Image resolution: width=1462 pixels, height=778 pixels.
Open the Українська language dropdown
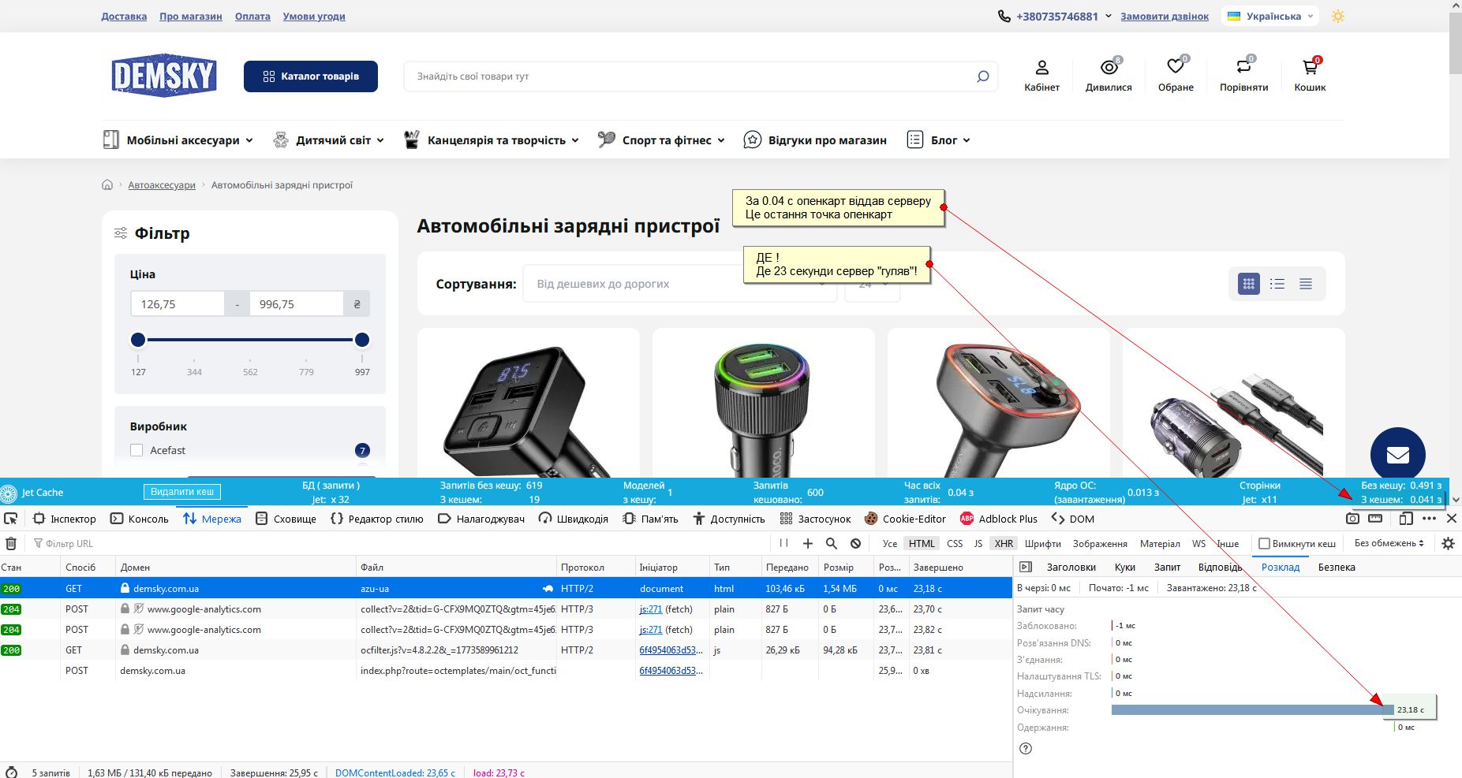(x=1271, y=16)
